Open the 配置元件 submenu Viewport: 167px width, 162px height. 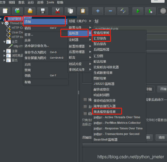point(80,27)
